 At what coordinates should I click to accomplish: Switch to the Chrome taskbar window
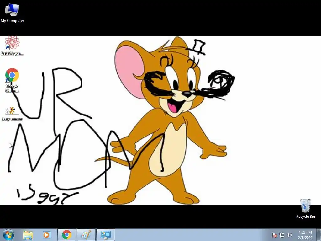point(67,235)
